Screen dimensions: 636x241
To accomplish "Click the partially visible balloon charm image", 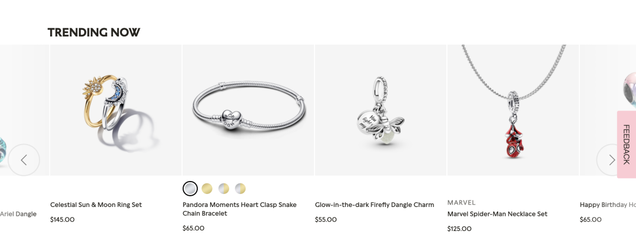I will pyautogui.click(x=608, y=110).
